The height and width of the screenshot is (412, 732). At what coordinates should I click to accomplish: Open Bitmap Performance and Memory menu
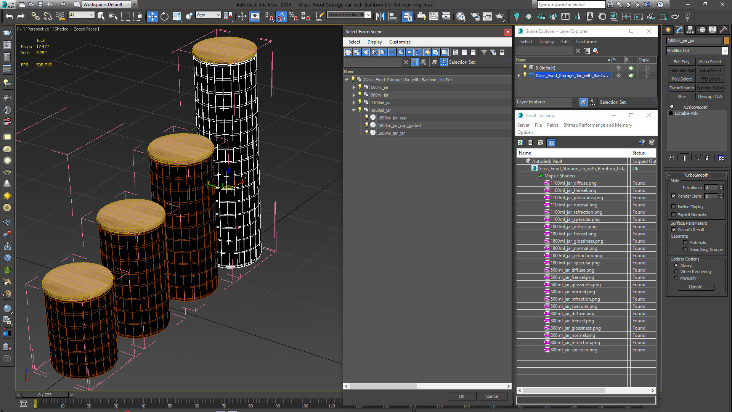pos(597,125)
